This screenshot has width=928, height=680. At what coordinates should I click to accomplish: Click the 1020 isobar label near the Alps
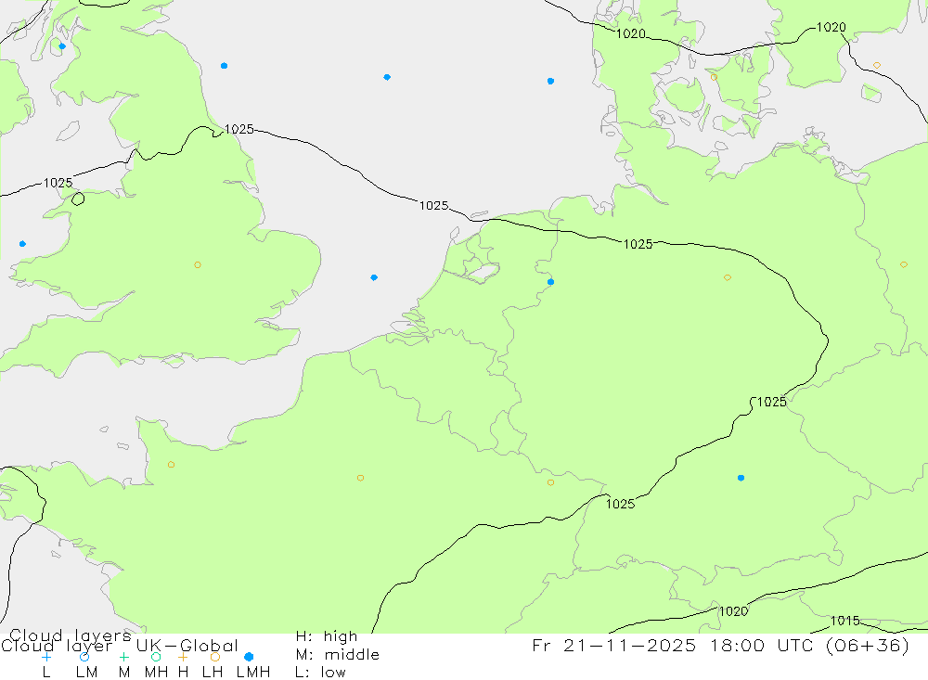(x=733, y=611)
